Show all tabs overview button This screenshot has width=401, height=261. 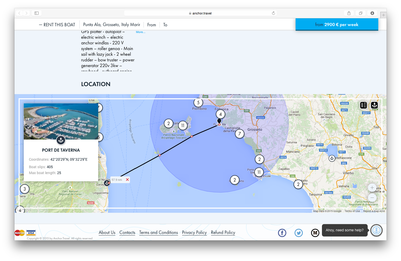(360, 13)
